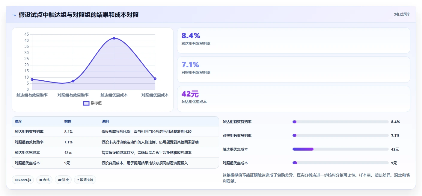
Task: Click the 42元 value beside the progress bar
Action: tap(395, 149)
